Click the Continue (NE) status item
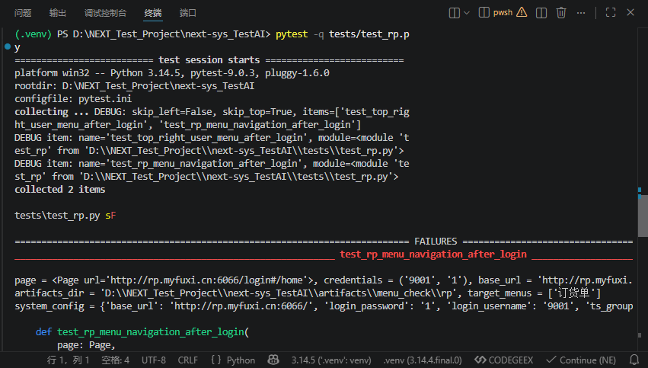Screen dimensions: 648x368 pos(581,360)
